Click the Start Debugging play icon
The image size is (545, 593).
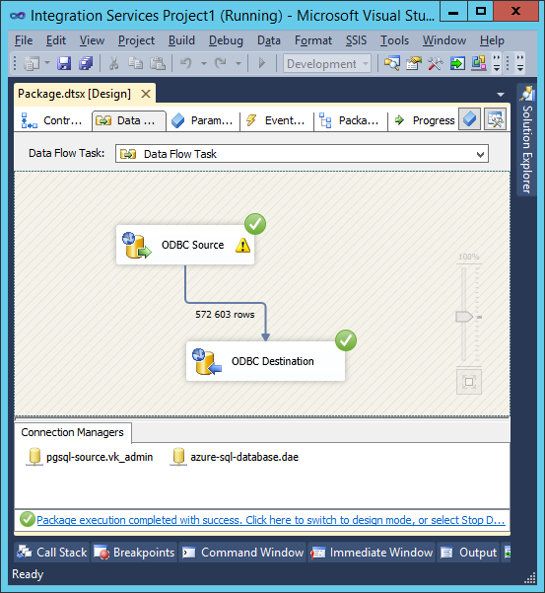coord(262,63)
